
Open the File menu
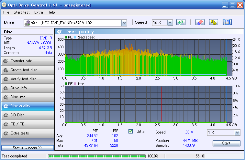point(6,12)
